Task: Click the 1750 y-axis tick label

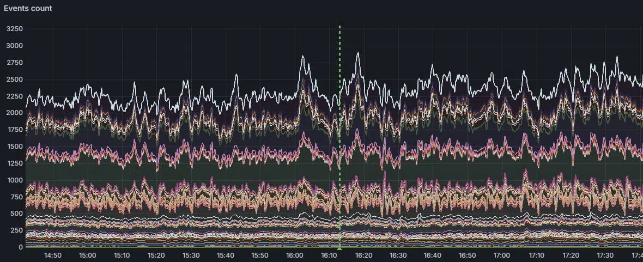Action: pyautogui.click(x=14, y=130)
